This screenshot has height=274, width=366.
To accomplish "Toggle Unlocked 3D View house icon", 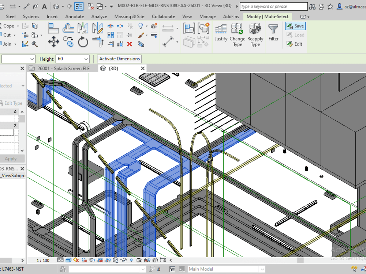I will coord(116,260).
